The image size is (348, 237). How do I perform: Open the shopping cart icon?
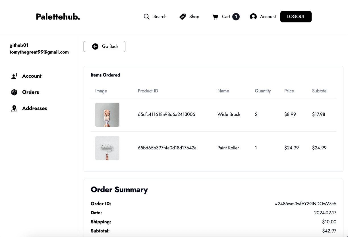pos(215,17)
